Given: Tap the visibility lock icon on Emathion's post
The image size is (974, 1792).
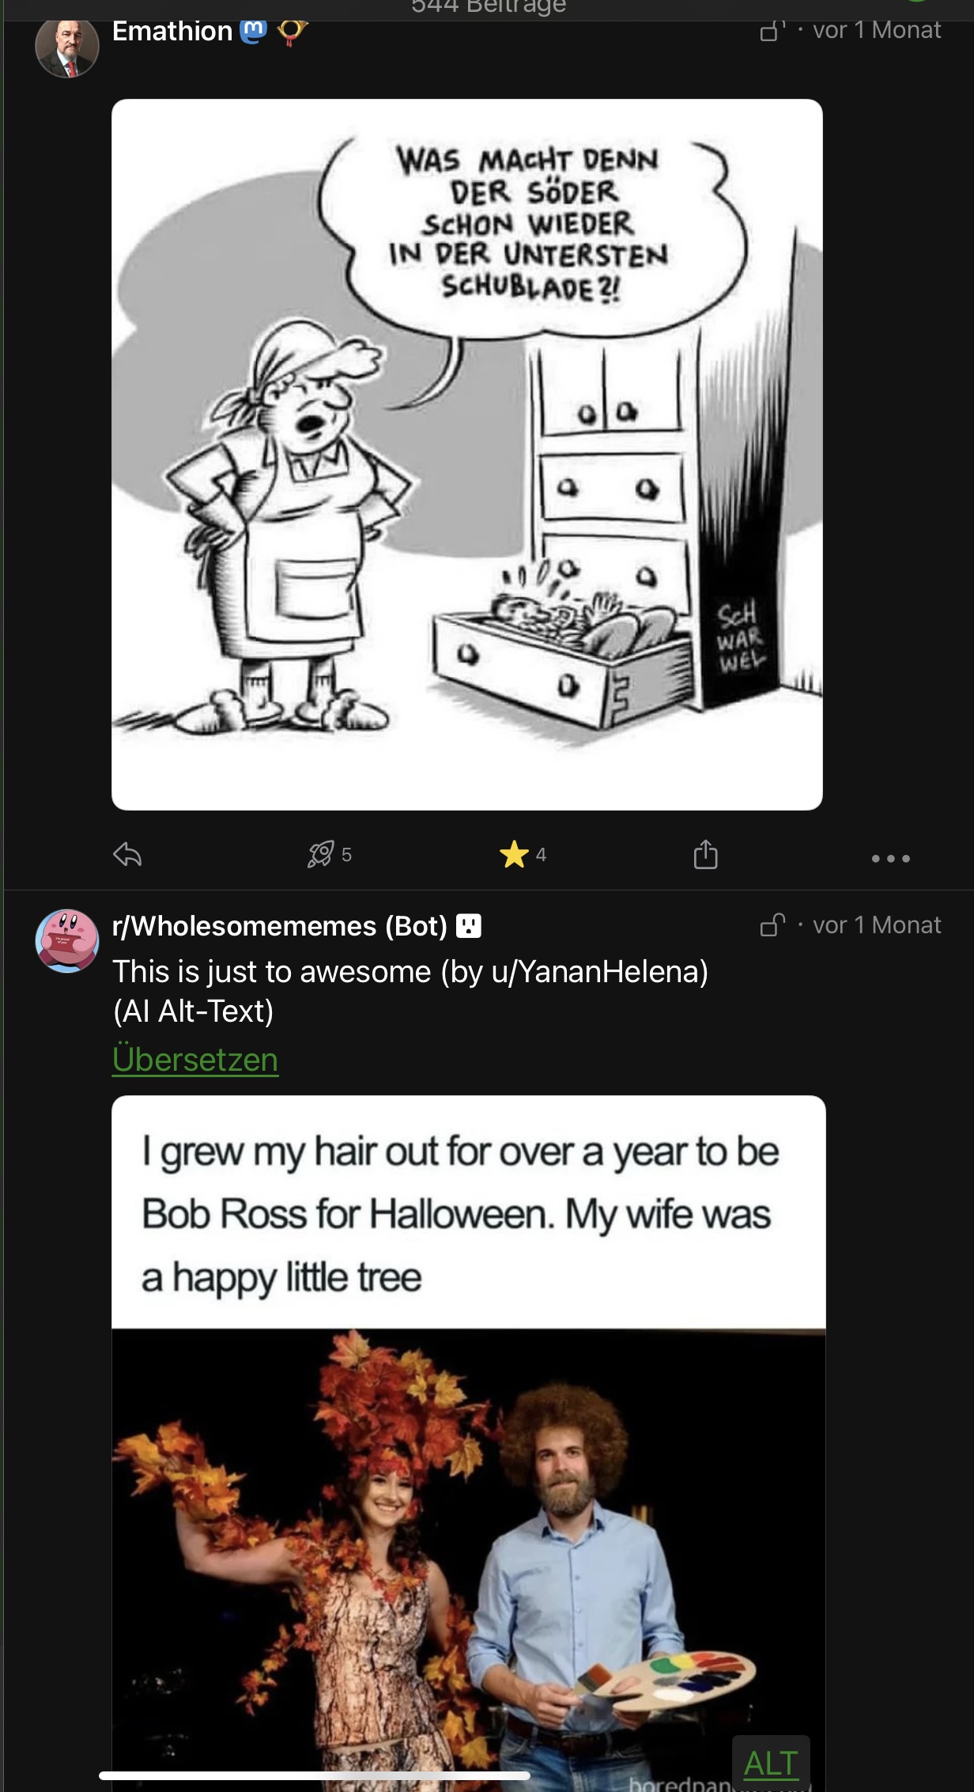Looking at the screenshot, I should (772, 31).
